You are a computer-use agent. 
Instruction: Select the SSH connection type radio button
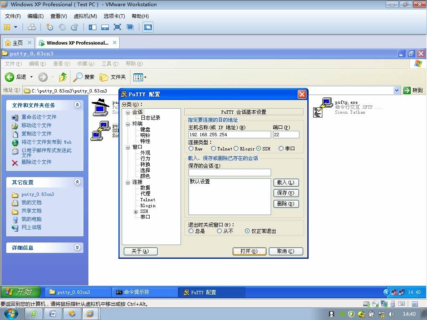tap(259, 149)
